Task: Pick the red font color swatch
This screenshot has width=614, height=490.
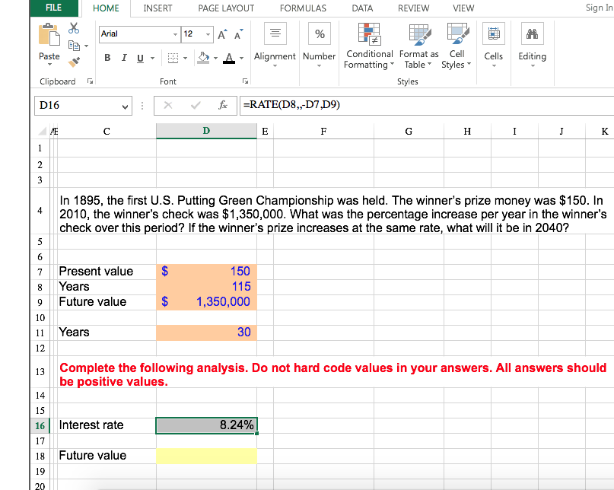Action: pos(227,58)
